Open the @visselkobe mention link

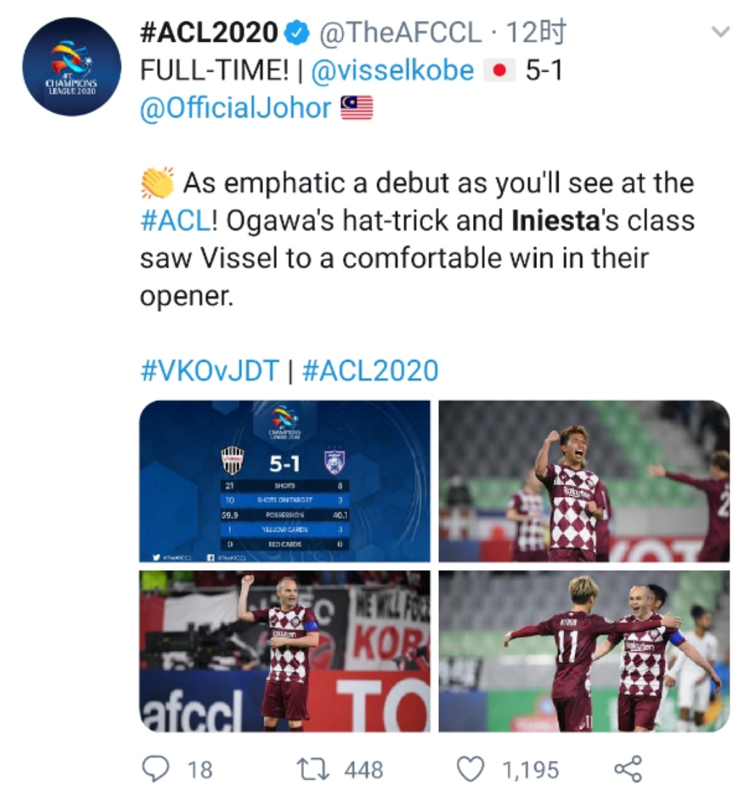(x=392, y=70)
